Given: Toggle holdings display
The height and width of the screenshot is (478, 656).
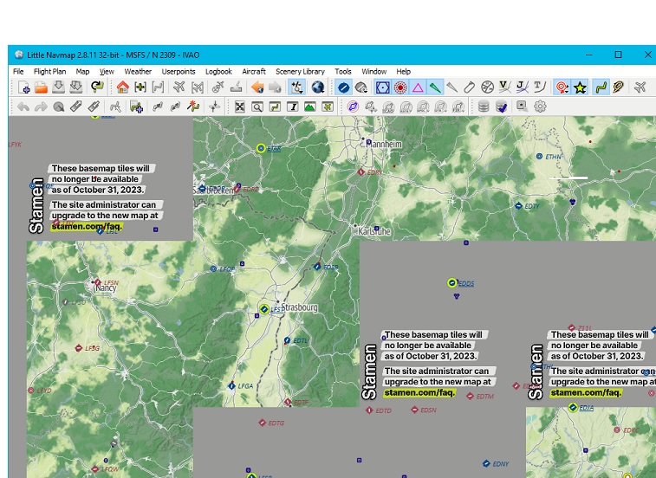Looking at the screenshot, I should (470, 87).
